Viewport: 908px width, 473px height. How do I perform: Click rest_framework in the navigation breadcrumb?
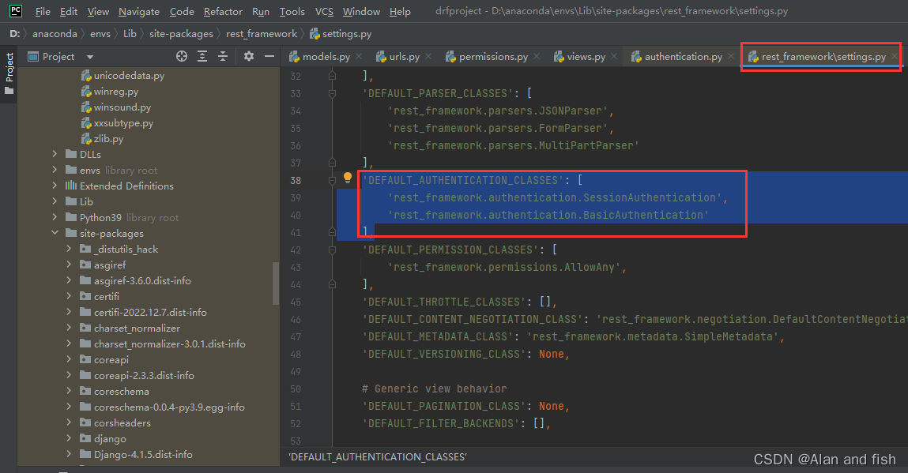point(261,33)
